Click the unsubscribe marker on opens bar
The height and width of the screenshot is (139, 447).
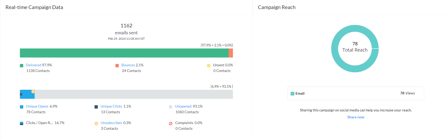33,92
